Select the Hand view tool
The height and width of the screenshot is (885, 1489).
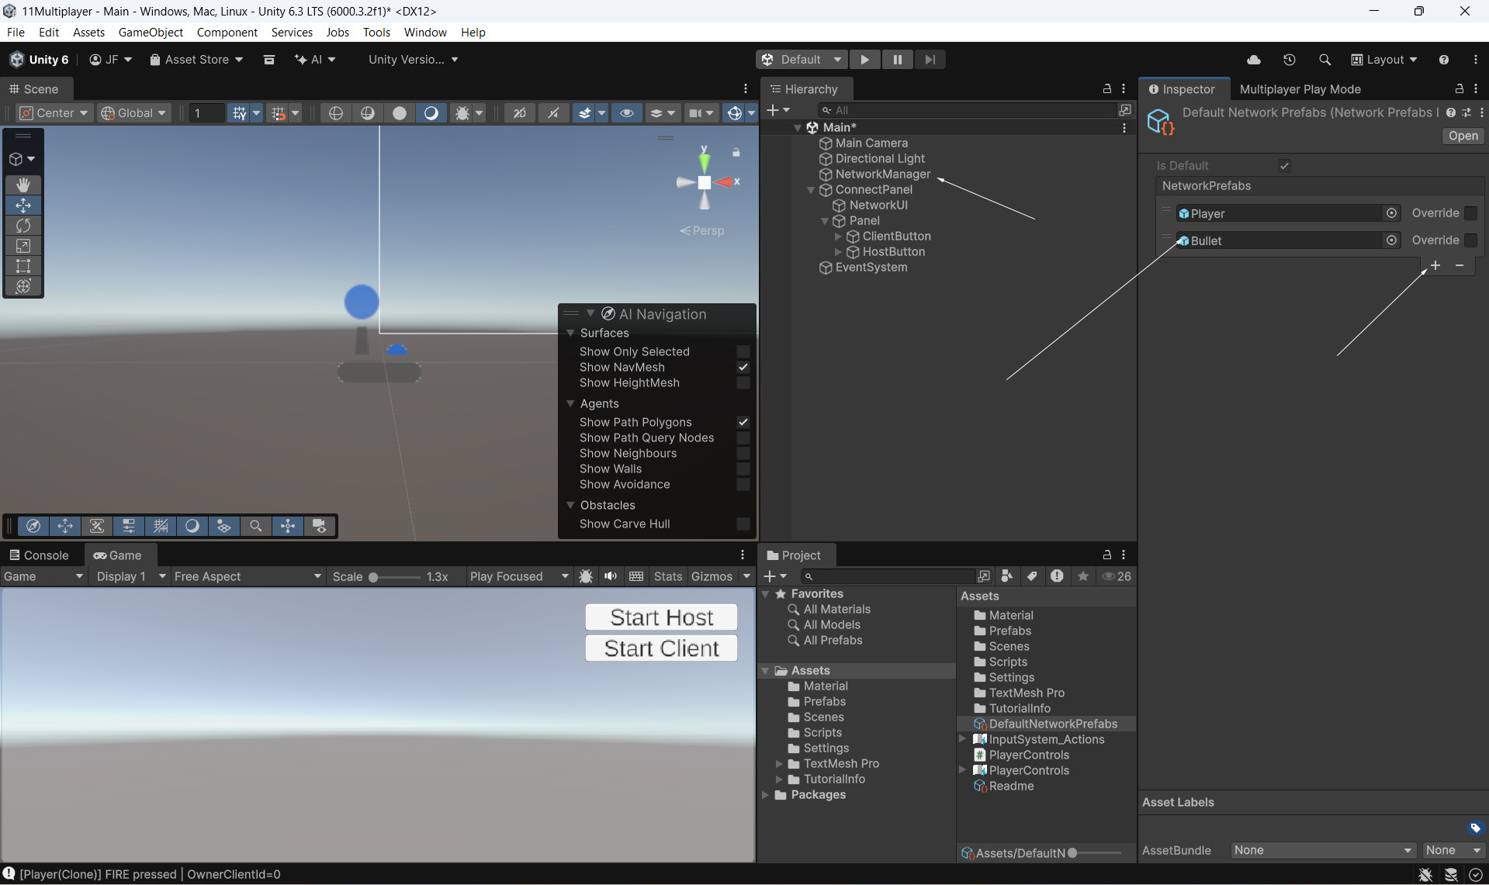tap(23, 185)
